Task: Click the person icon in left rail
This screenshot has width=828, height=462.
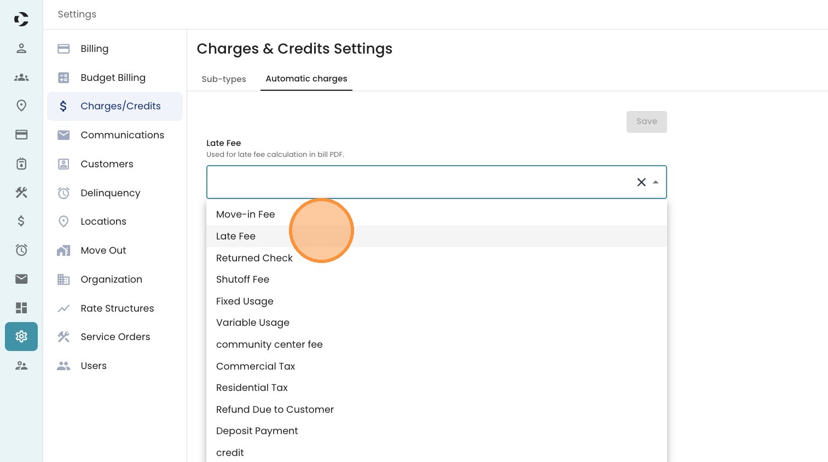Action: 21,48
